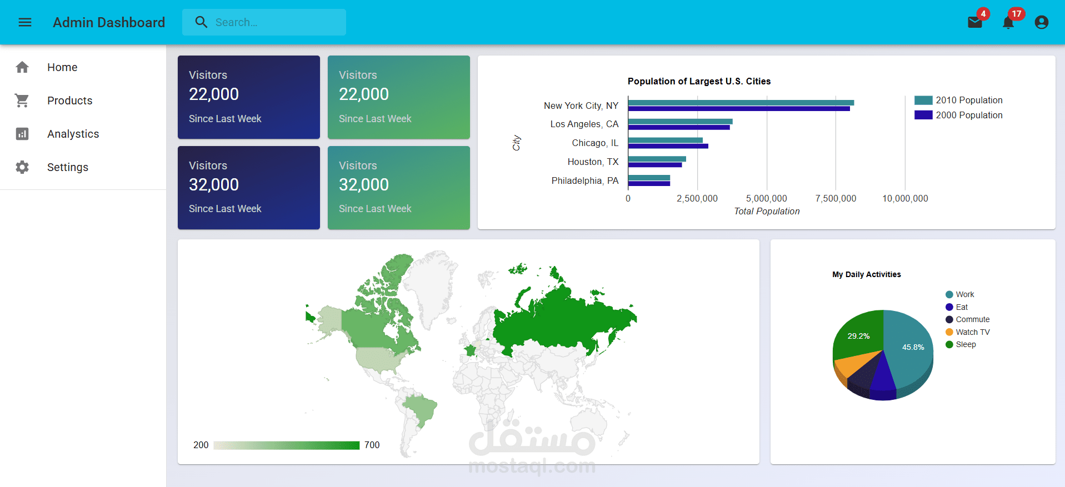Viewport: 1065px width, 487px height.
Task: Open the user account profile icon
Action: (1042, 22)
